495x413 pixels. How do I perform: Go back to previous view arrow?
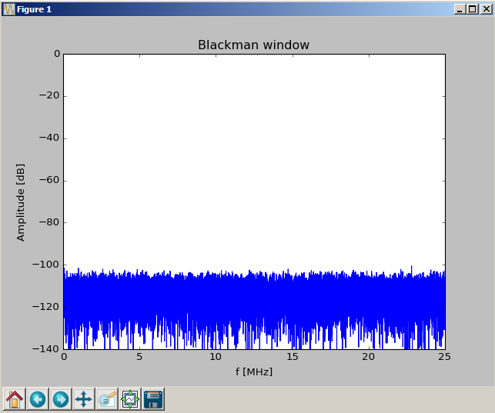pyautogui.click(x=38, y=399)
